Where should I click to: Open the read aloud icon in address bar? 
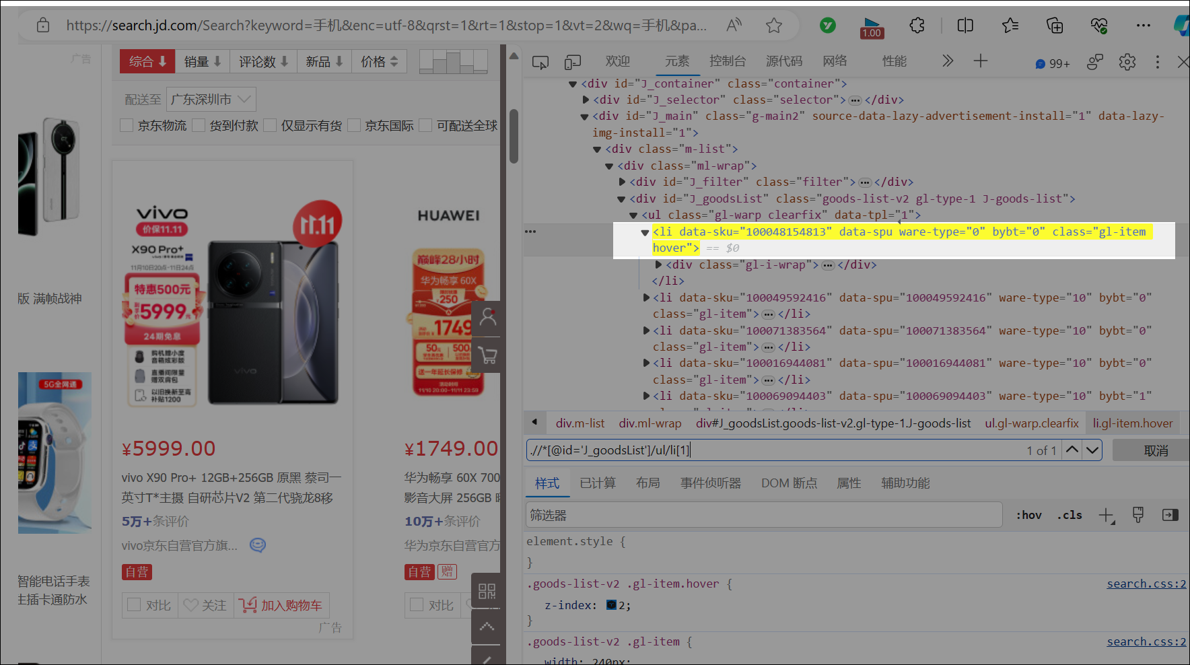click(734, 26)
